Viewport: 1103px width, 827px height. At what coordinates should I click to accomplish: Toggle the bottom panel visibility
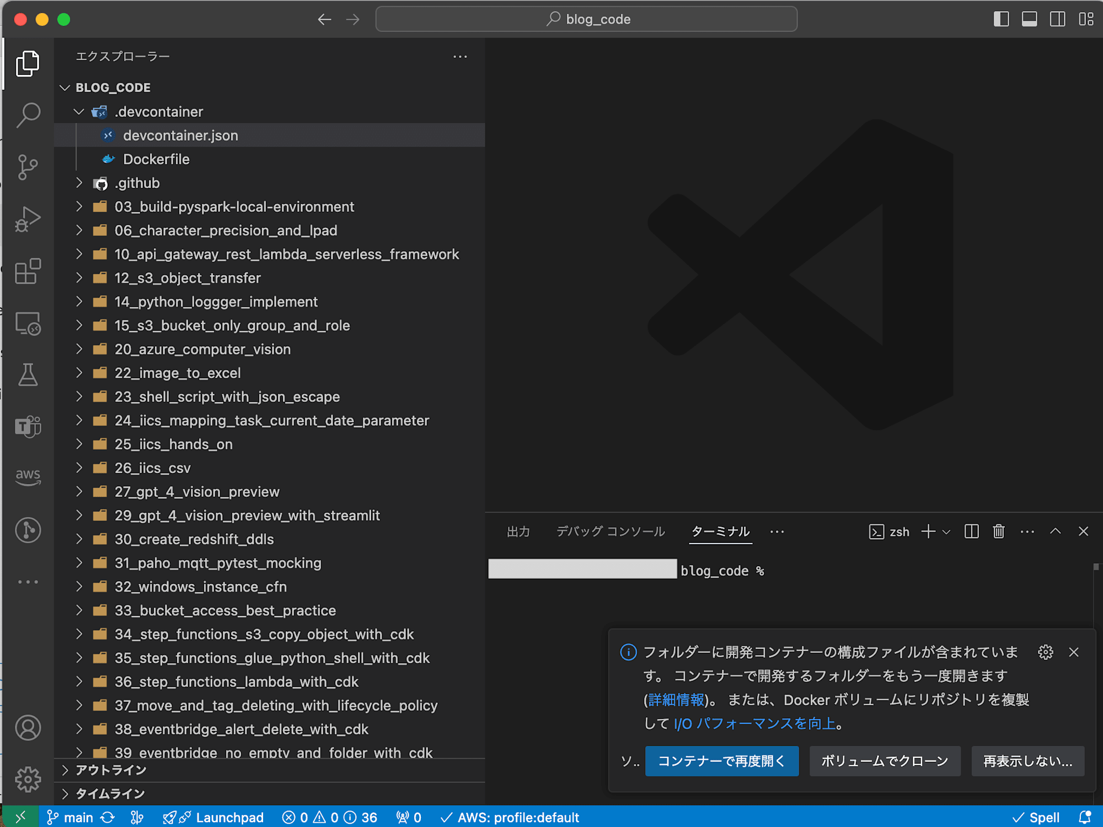coord(1029,19)
